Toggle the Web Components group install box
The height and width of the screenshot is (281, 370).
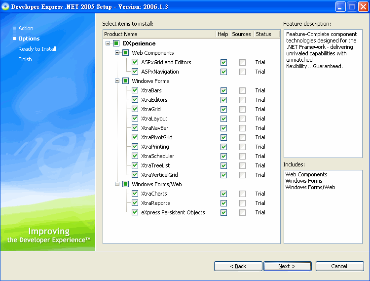(x=125, y=53)
